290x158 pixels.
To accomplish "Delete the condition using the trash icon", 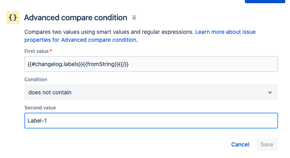I will (x=134, y=18).
